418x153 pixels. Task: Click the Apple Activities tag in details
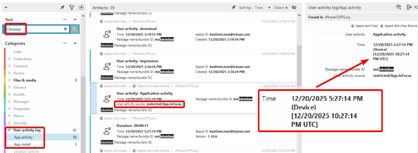pos(364,26)
